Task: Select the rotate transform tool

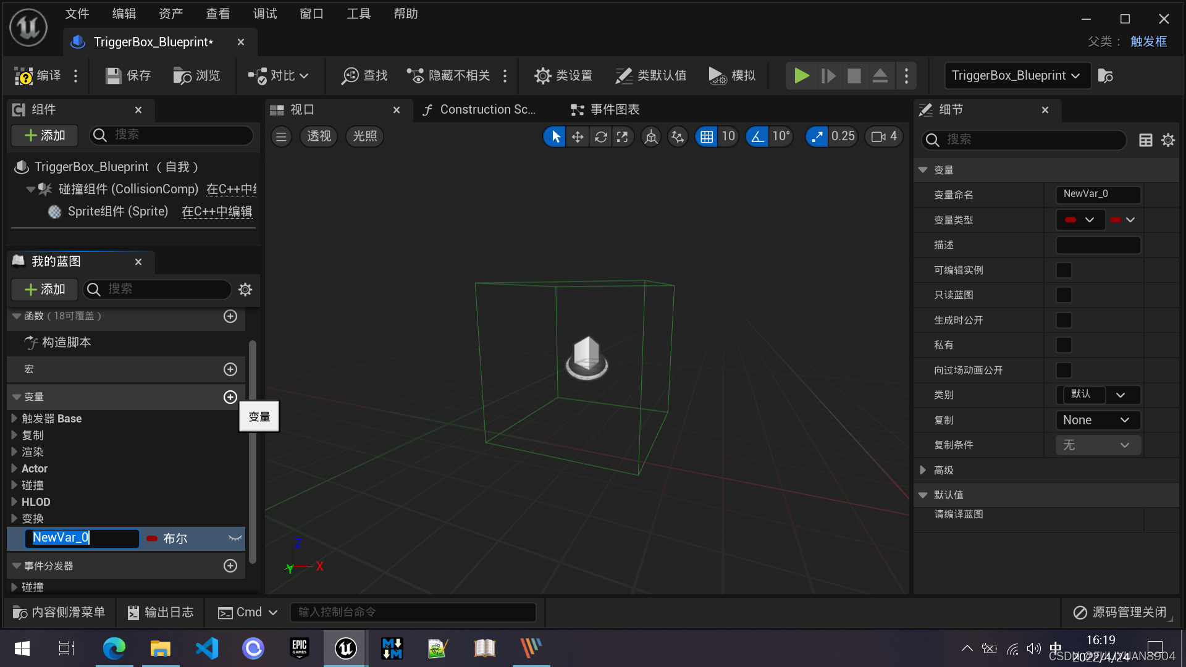Action: coord(600,136)
